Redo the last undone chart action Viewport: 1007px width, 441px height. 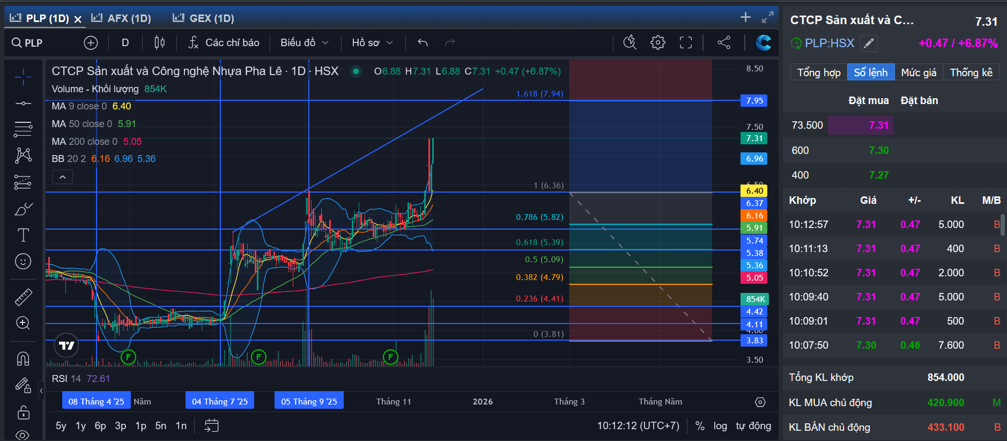click(450, 43)
